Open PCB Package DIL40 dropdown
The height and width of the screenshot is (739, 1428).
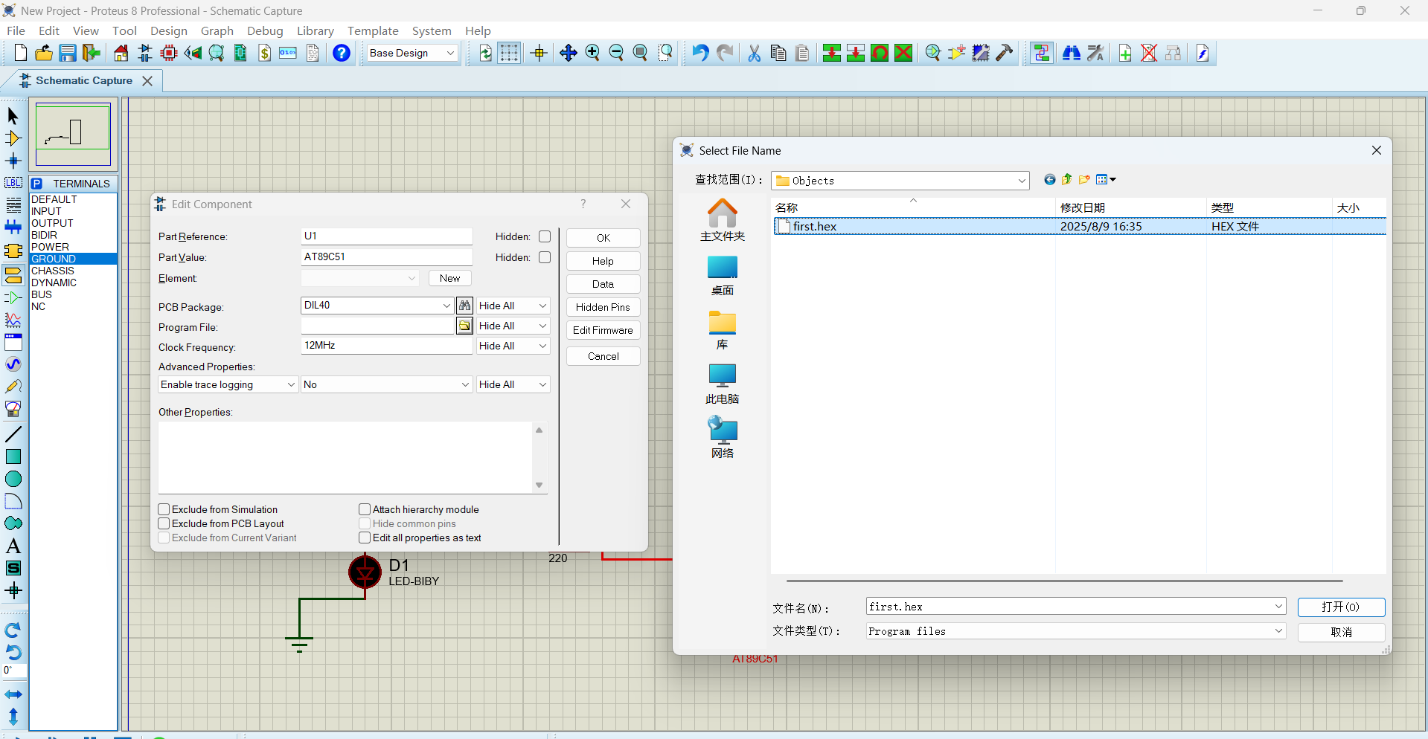coord(446,306)
